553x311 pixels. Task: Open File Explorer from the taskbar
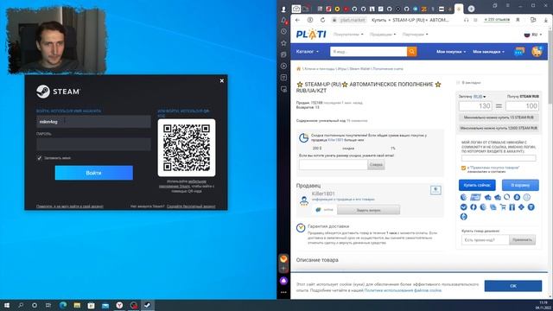click(x=77, y=305)
